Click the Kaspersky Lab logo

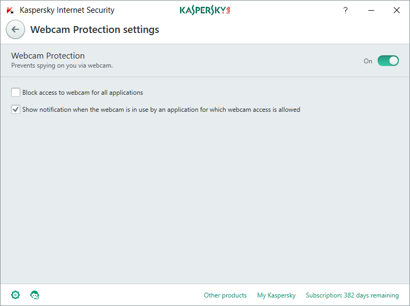pos(205,10)
